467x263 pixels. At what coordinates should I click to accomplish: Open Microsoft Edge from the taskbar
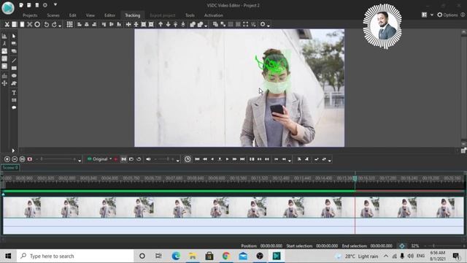click(x=176, y=256)
